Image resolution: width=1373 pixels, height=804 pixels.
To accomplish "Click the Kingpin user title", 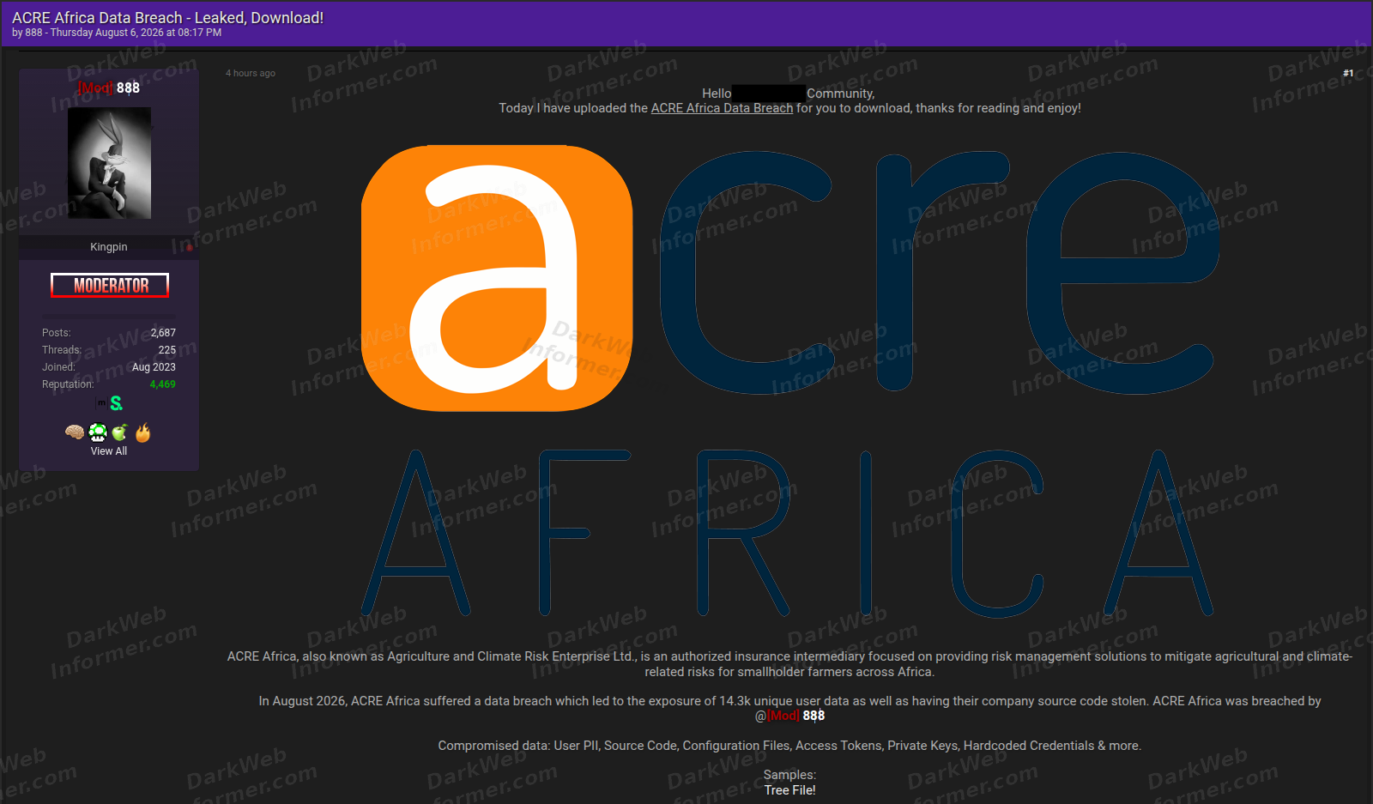I will (109, 247).
